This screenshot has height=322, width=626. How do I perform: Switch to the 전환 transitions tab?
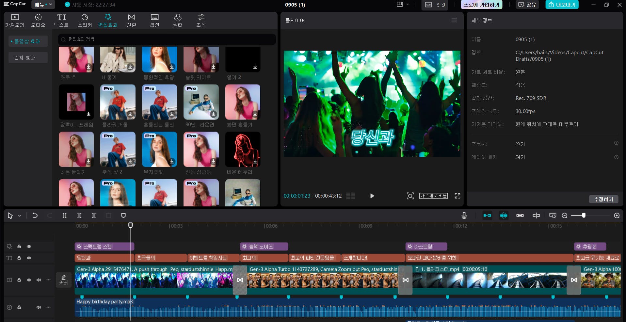click(131, 20)
